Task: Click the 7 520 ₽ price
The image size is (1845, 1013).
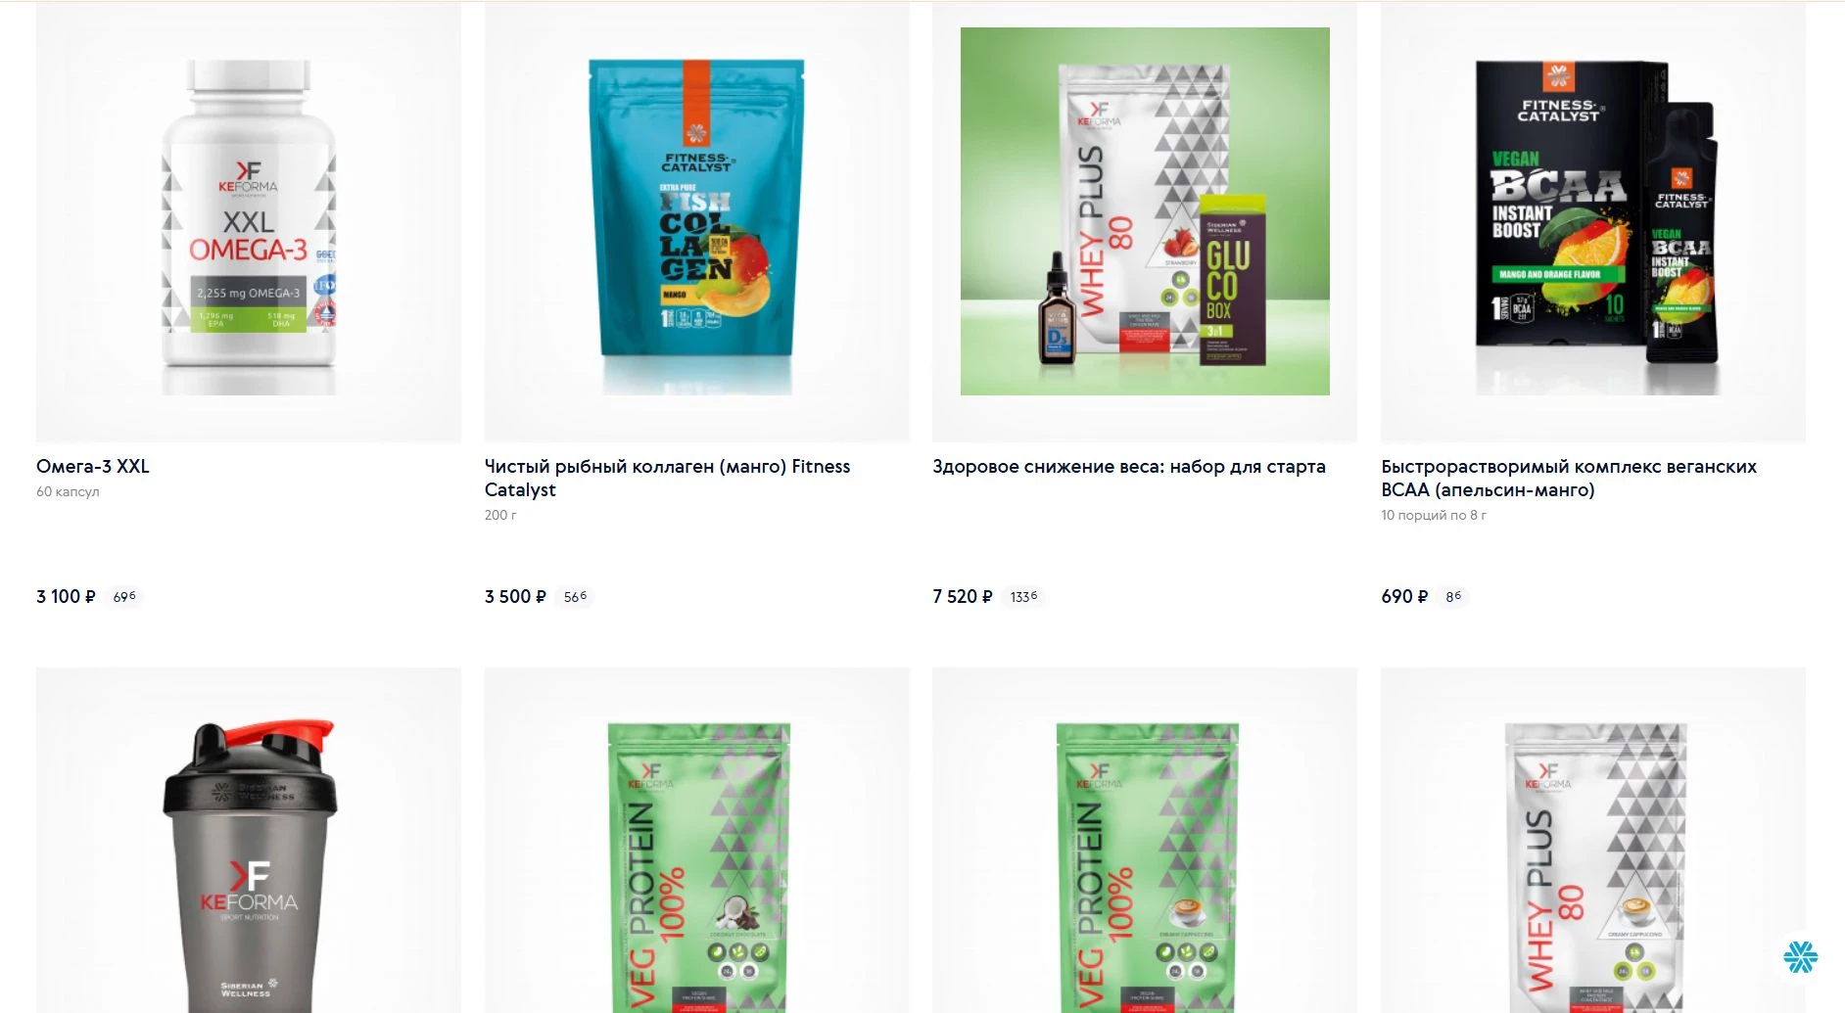Action: click(963, 596)
